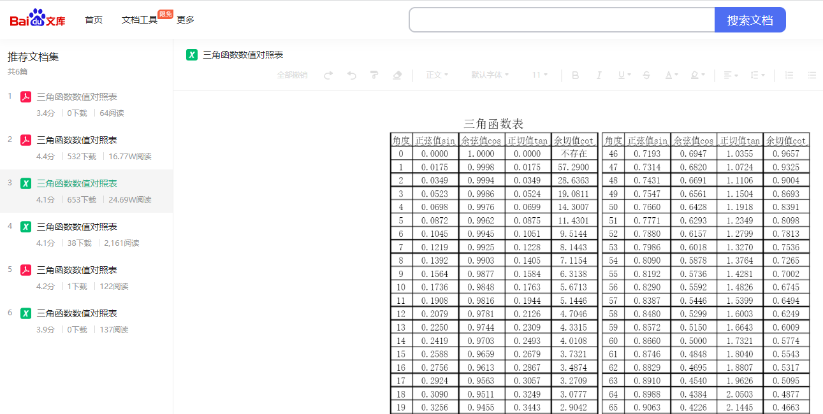The height and width of the screenshot is (414, 823).
Task: Click the Excel icon of document 6
Action: pyautogui.click(x=26, y=313)
